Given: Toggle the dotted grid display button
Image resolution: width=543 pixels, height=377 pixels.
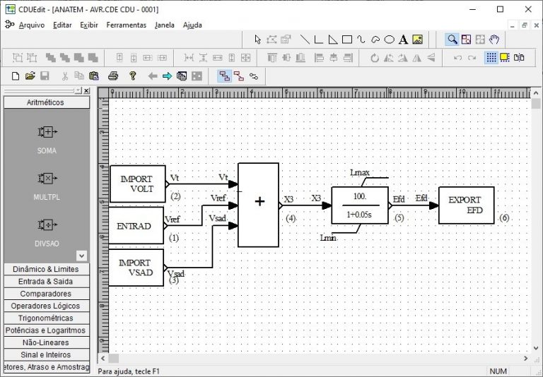Looking at the screenshot, I should click(491, 58).
